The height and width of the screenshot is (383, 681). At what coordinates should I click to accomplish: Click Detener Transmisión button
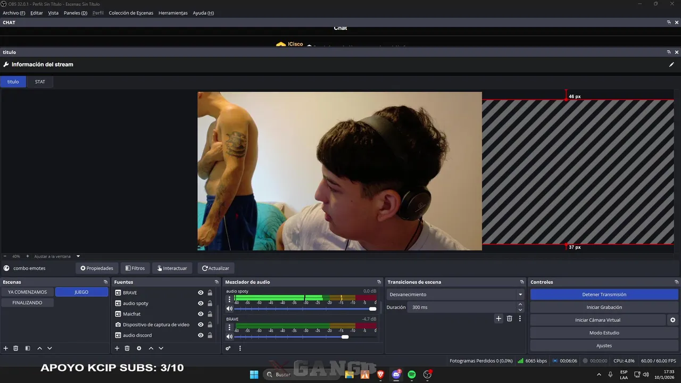(604, 295)
